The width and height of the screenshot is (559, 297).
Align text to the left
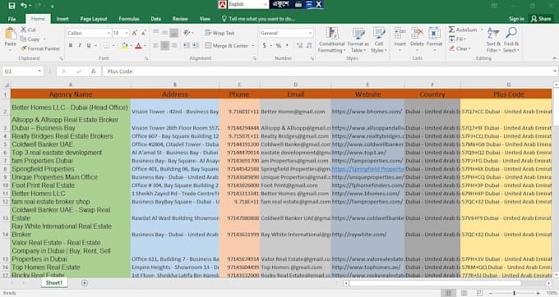point(156,45)
